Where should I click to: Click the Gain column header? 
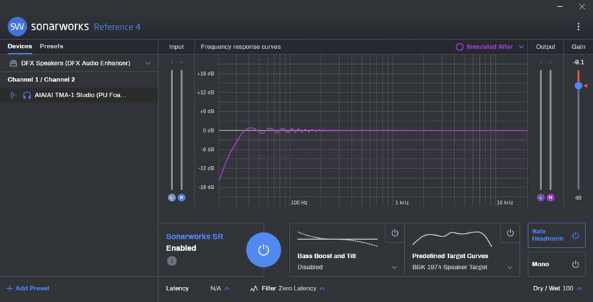579,47
